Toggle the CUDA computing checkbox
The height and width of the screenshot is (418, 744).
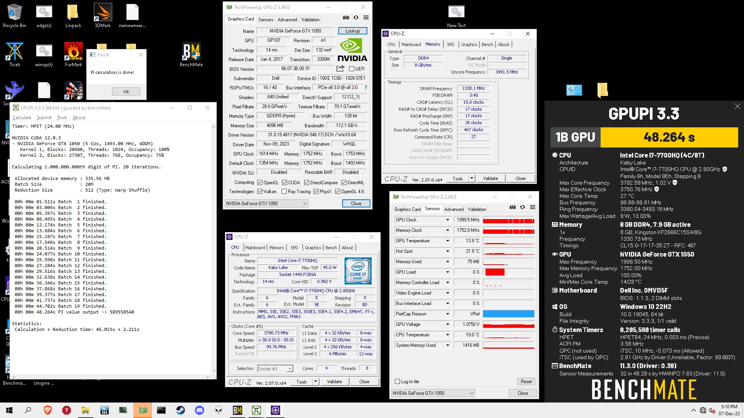tap(284, 183)
